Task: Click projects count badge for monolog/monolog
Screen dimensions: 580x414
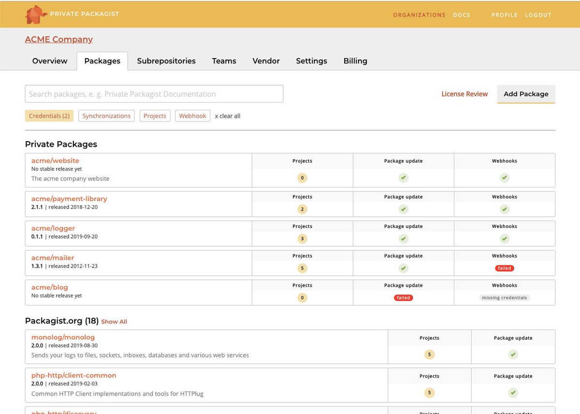Action: (x=430, y=355)
